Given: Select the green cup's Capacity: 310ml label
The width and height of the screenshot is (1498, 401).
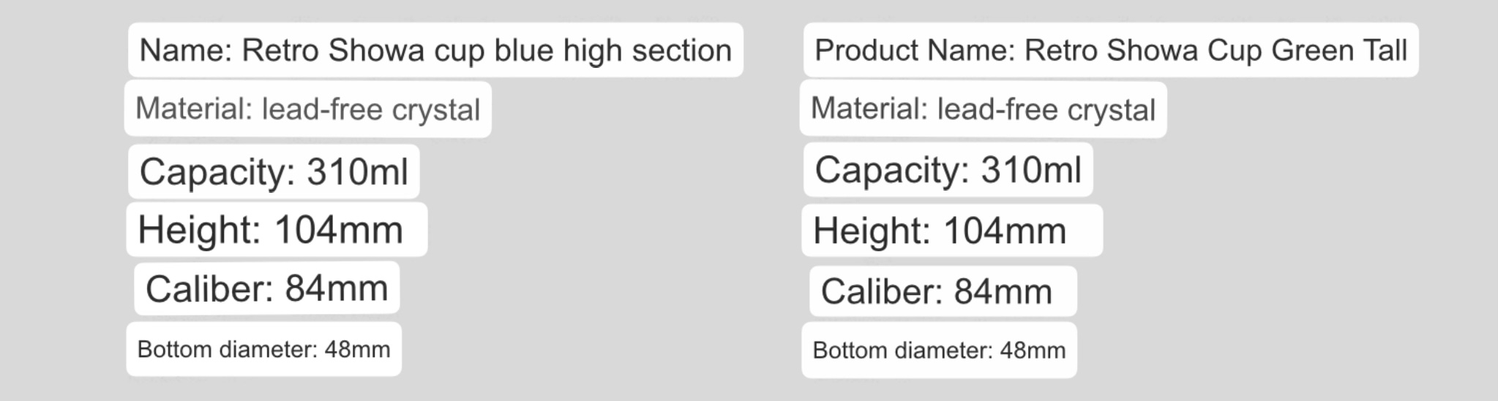Looking at the screenshot, I should point(948,169).
